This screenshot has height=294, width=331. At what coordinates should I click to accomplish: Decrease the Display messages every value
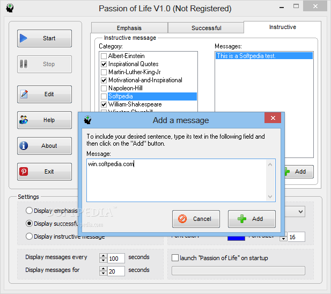(103, 261)
